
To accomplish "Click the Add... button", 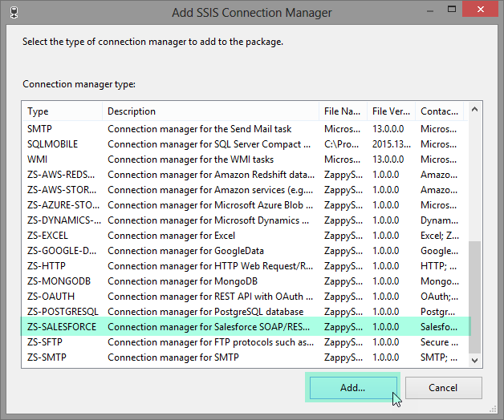I will click(x=353, y=388).
